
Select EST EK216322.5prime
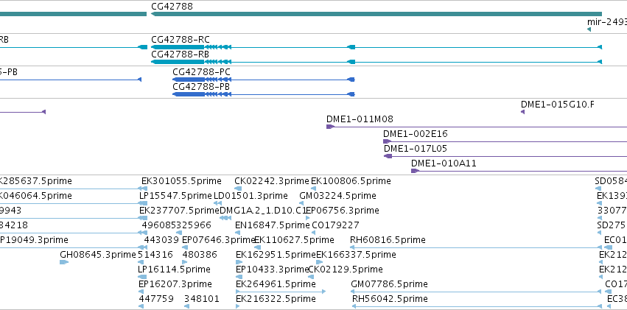click(276, 299)
